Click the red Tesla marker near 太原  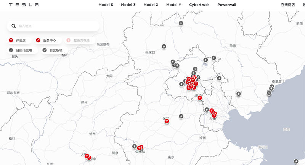point(87,156)
